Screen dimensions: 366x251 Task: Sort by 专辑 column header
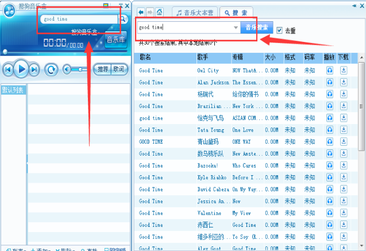pyautogui.click(x=248, y=57)
